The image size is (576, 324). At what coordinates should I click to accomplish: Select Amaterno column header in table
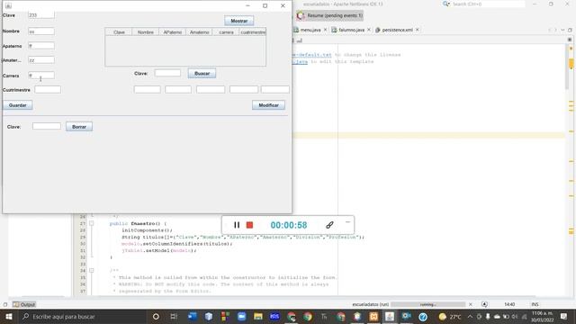tap(199, 32)
